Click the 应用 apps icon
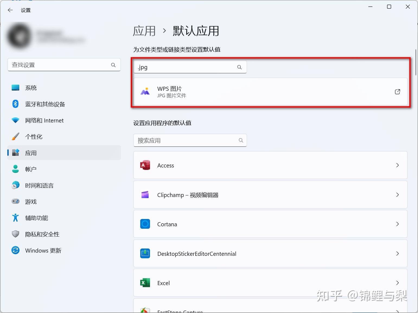This screenshot has width=418, height=313. click(16, 153)
